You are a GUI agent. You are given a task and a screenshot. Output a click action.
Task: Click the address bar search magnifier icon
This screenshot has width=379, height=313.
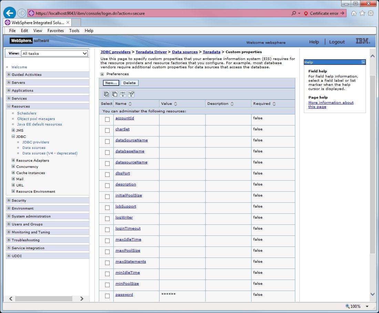[294, 13]
